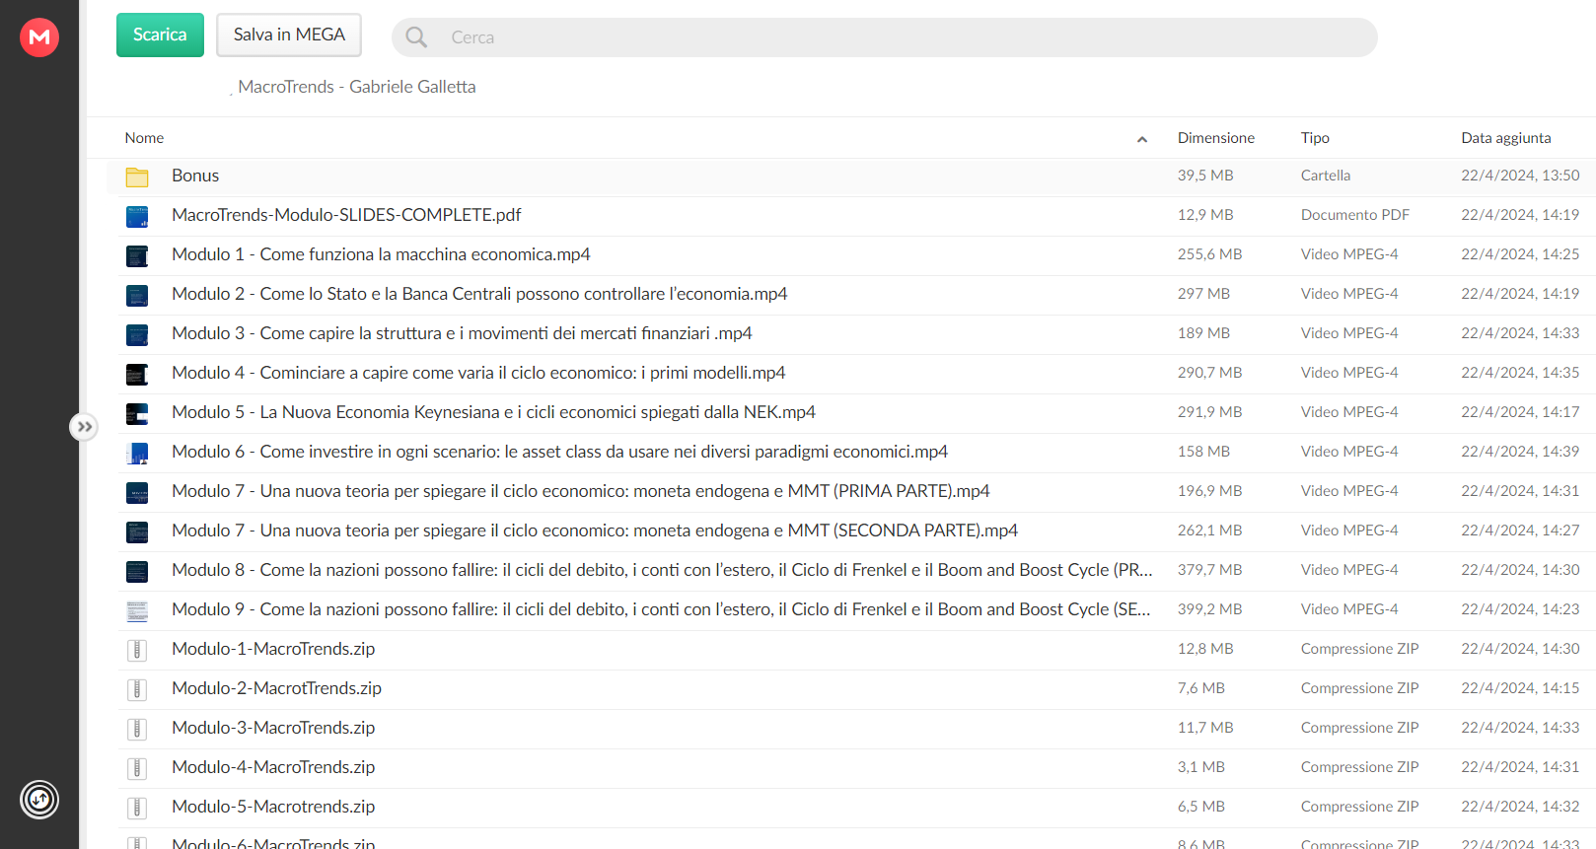This screenshot has width=1596, height=849.
Task: Click the Cartella type cell
Action: [x=1326, y=176]
